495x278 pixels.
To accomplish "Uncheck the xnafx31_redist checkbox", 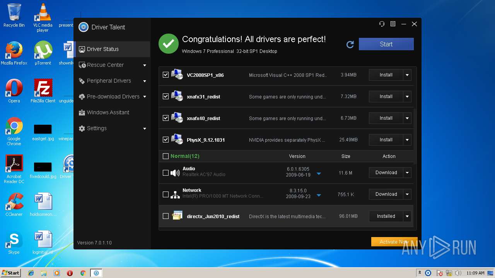I will (166, 97).
